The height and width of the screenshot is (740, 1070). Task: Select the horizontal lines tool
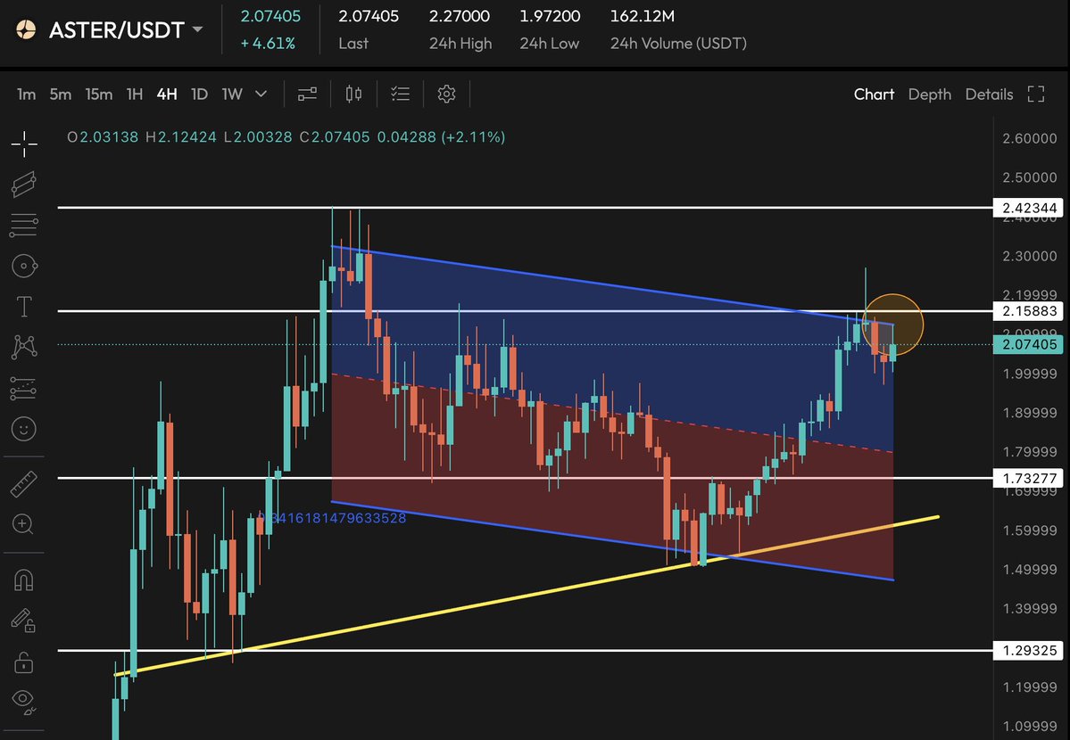coord(24,225)
